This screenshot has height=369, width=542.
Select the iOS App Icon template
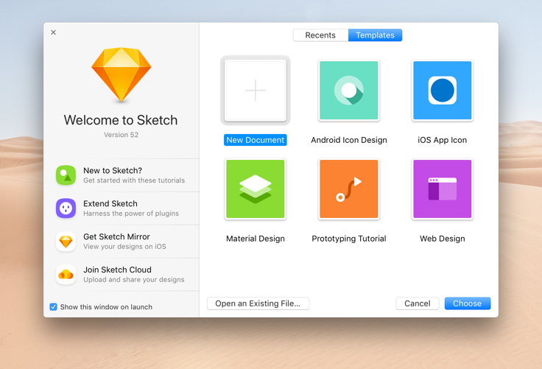[442, 91]
